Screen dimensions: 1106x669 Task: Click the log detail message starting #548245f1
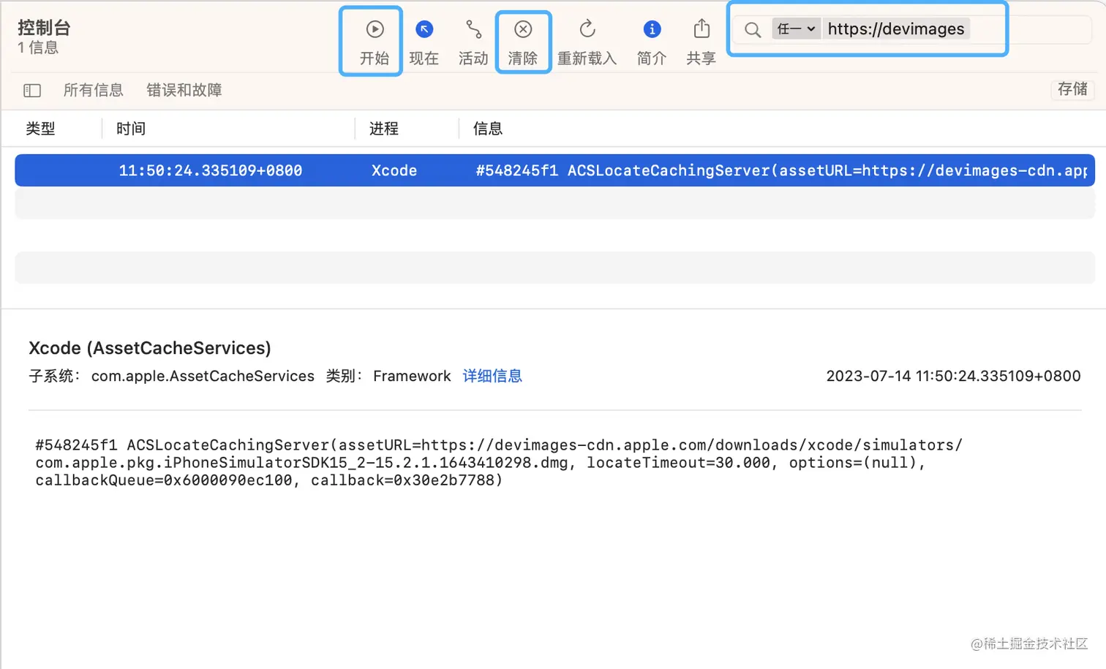point(499,462)
